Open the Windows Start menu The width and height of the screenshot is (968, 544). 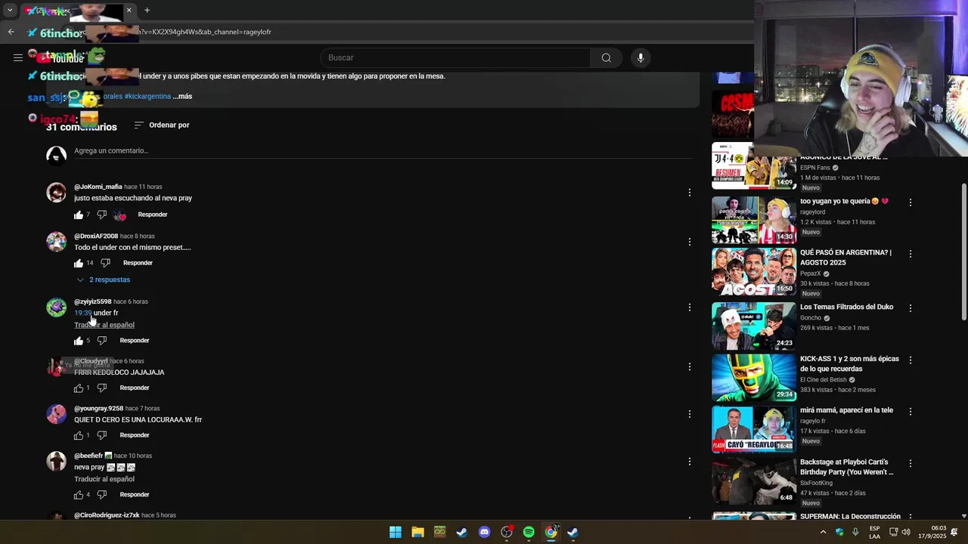396,532
